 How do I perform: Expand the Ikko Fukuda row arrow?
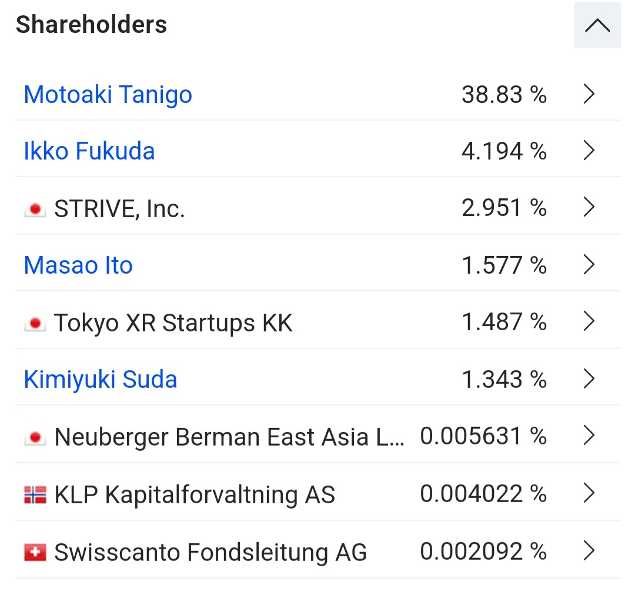(x=589, y=151)
